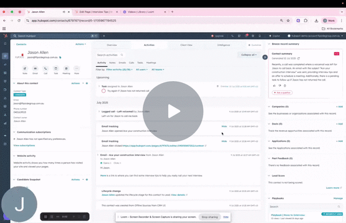The image size is (346, 223).
Task: Click the Email action icon under contact name
Action: click(35, 69)
